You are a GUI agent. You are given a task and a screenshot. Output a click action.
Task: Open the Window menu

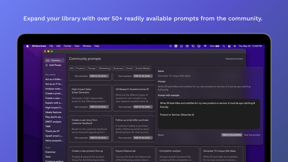click(87, 46)
